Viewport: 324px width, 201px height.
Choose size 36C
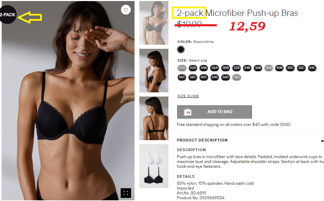click(182, 77)
